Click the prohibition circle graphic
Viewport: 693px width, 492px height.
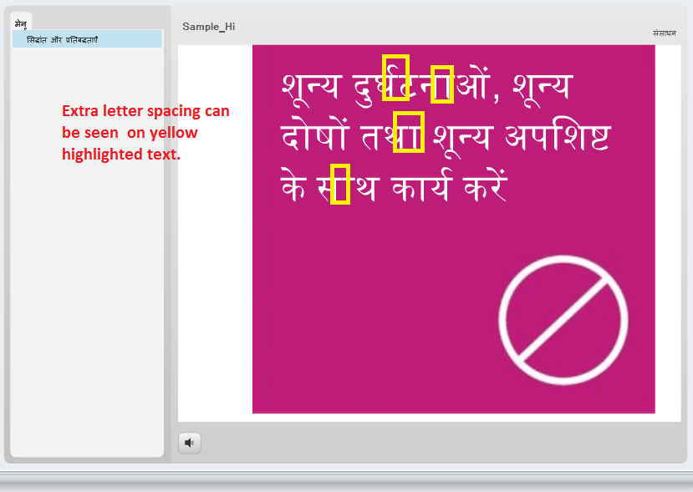coord(563,320)
